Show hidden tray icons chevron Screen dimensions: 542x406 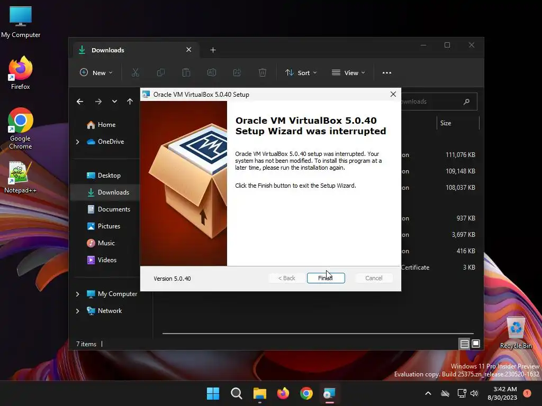tap(428, 393)
